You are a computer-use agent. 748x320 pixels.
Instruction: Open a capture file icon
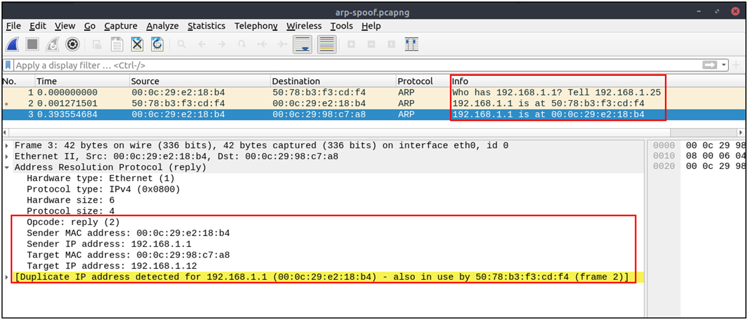pos(97,45)
